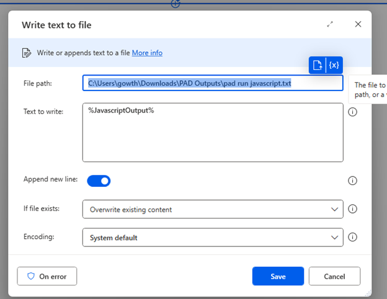The height and width of the screenshot is (299, 387).
Task: Click the Save button
Action: pos(278,276)
